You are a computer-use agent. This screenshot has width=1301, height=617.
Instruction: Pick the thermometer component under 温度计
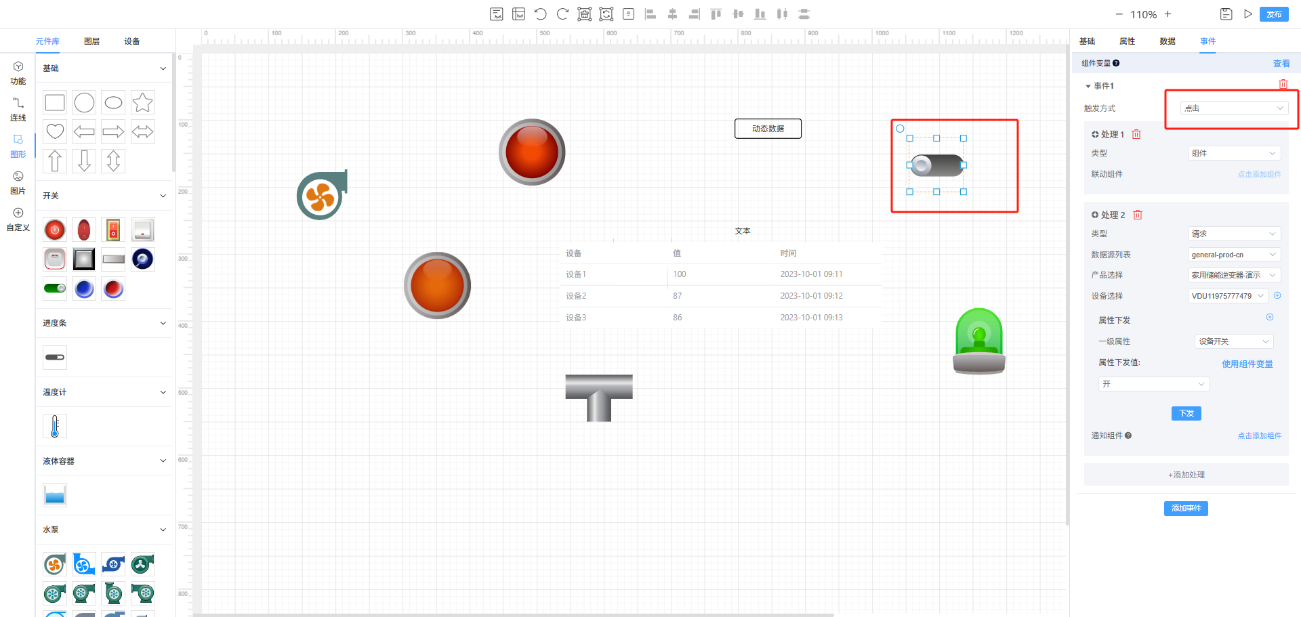tap(55, 426)
